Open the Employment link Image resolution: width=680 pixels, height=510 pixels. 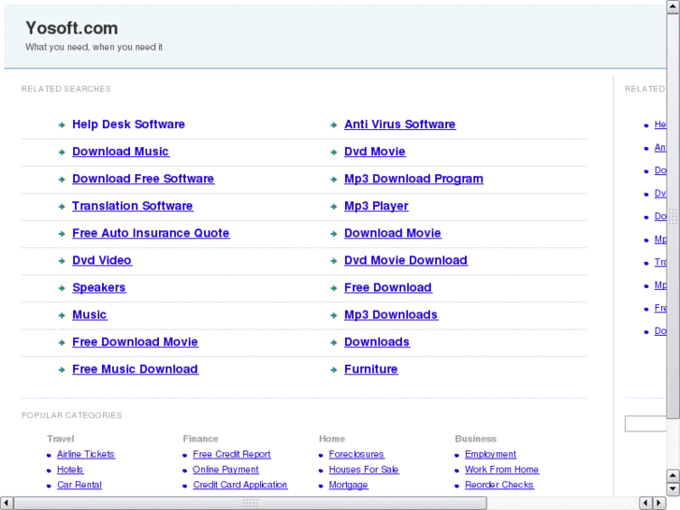click(490, 454)
